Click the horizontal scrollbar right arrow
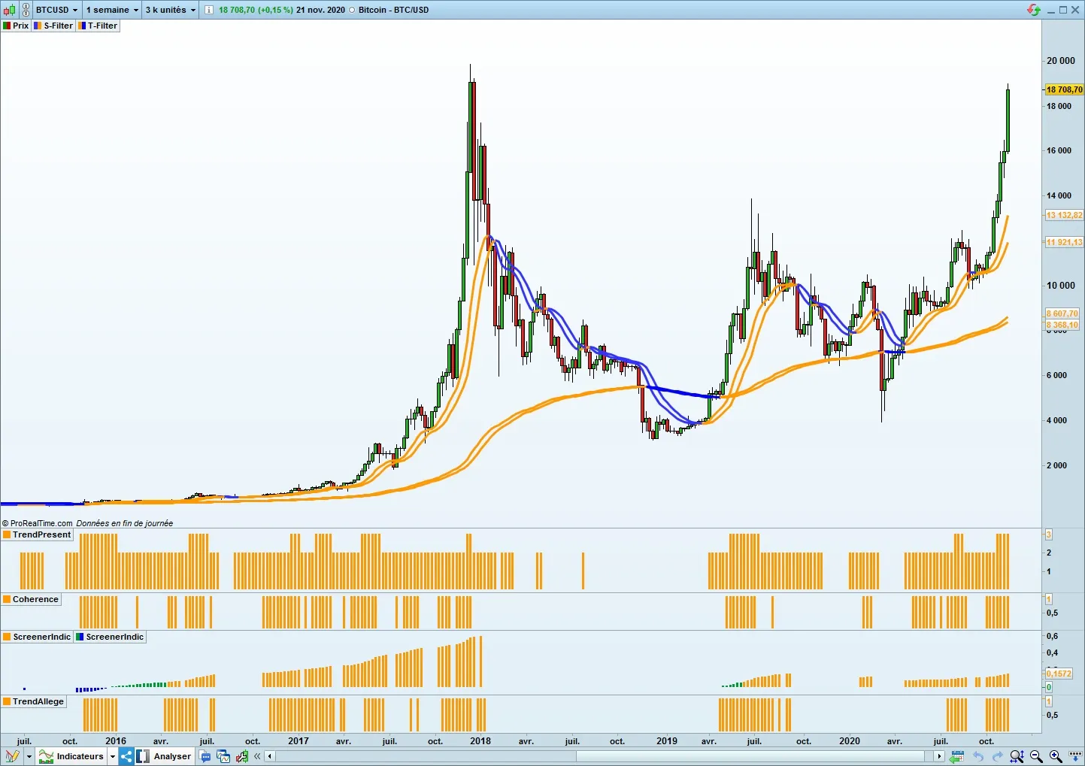1085x766 pixels. pyautogui.click(x=939, y=756)
